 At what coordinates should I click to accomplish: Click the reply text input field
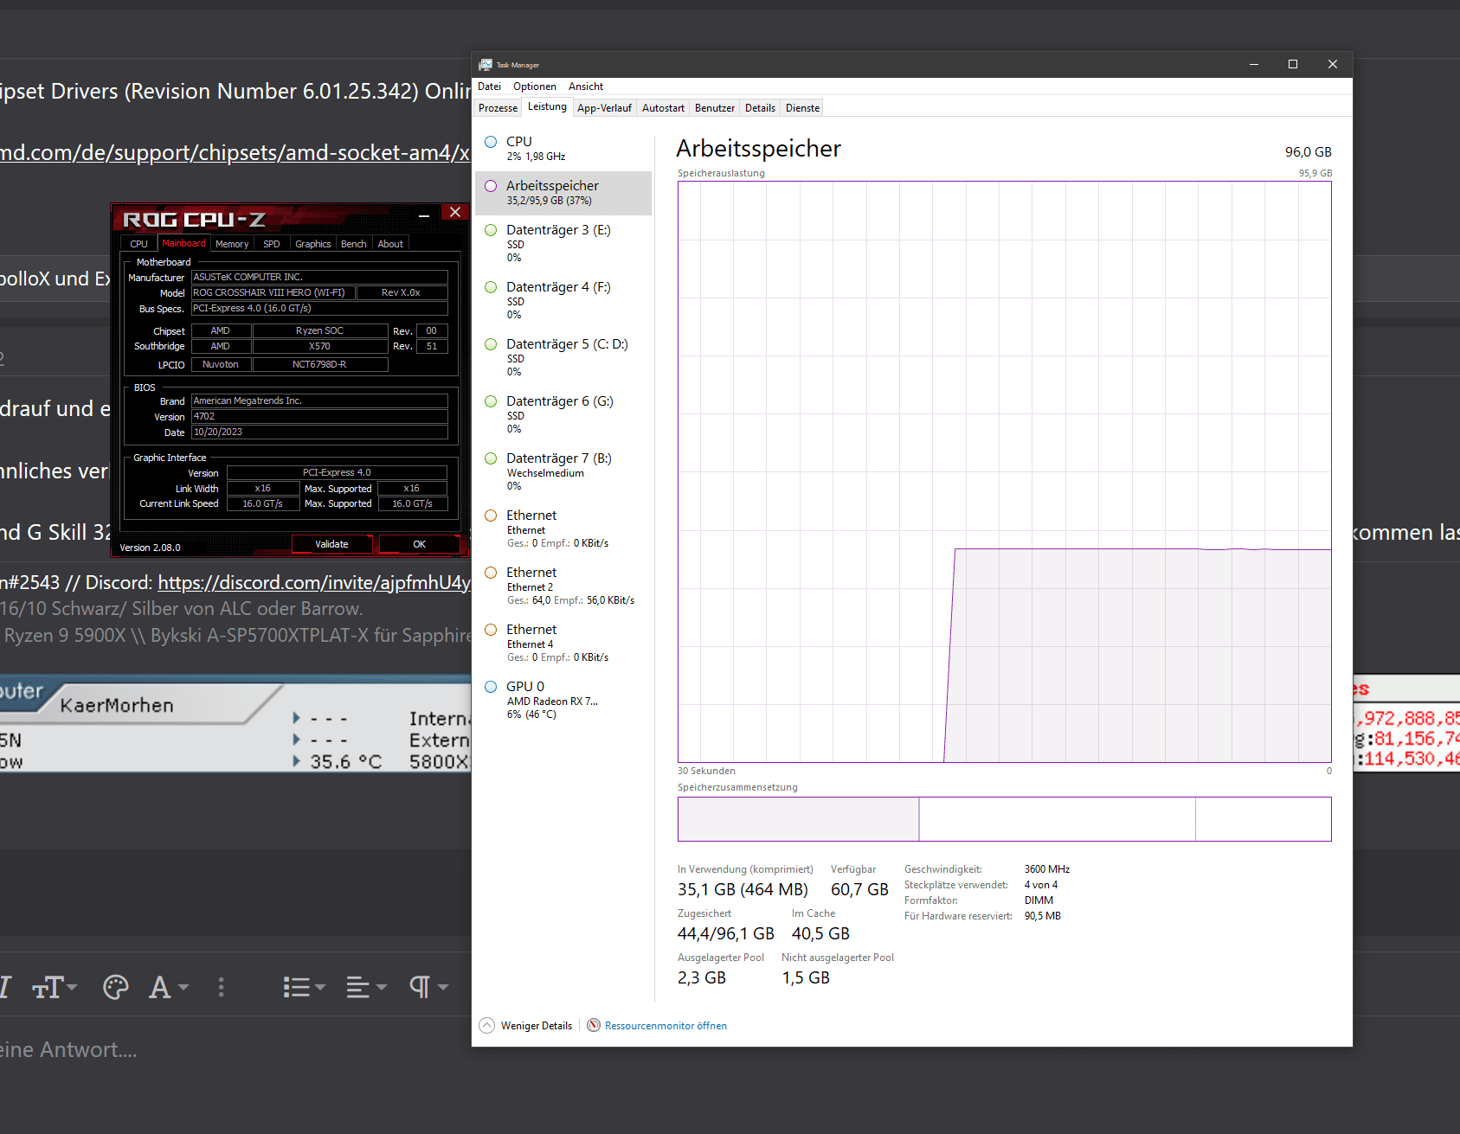(x=235, y=1049)
